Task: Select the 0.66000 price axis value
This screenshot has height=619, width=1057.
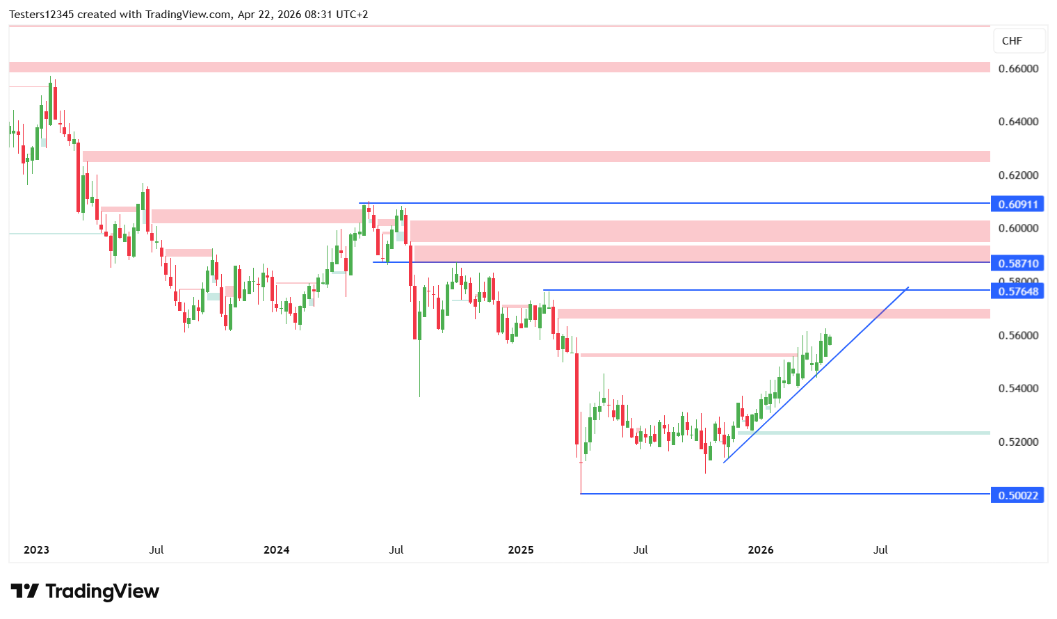Action: coord(1018,68)
